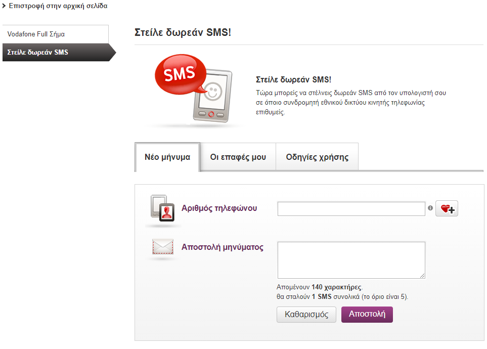Click the info icon beside phone number field
487x349 pixels.
tap(430, 208)
